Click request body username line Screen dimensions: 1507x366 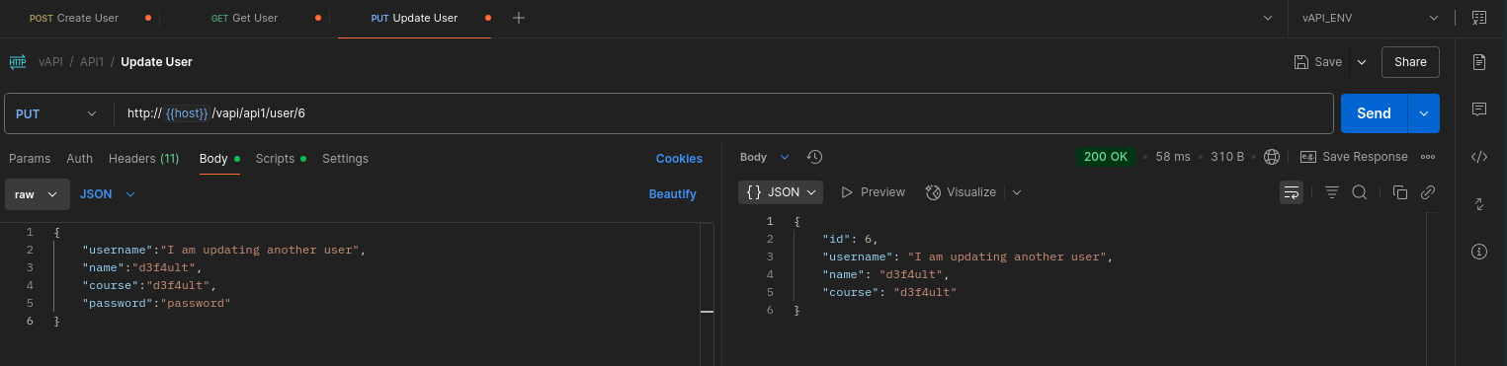click(224, 251)
